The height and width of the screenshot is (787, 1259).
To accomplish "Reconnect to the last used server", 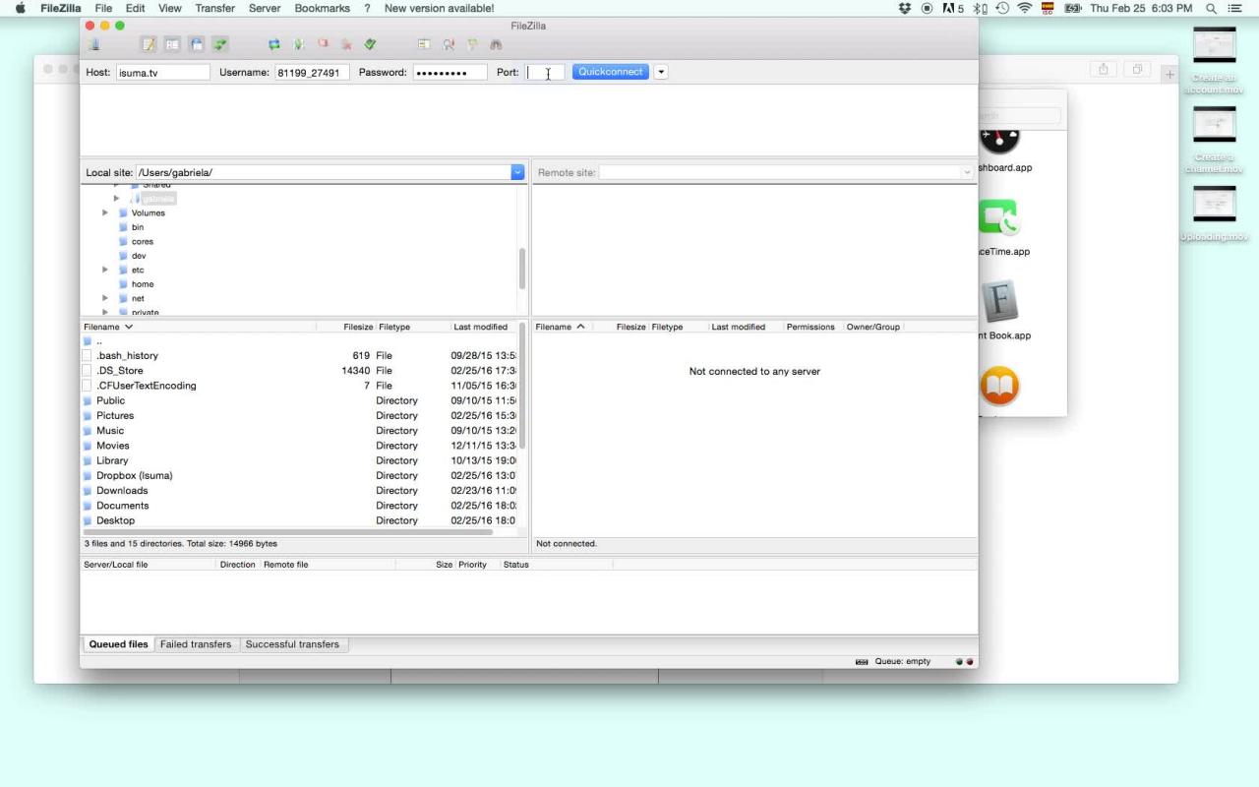I will (371, 44).
